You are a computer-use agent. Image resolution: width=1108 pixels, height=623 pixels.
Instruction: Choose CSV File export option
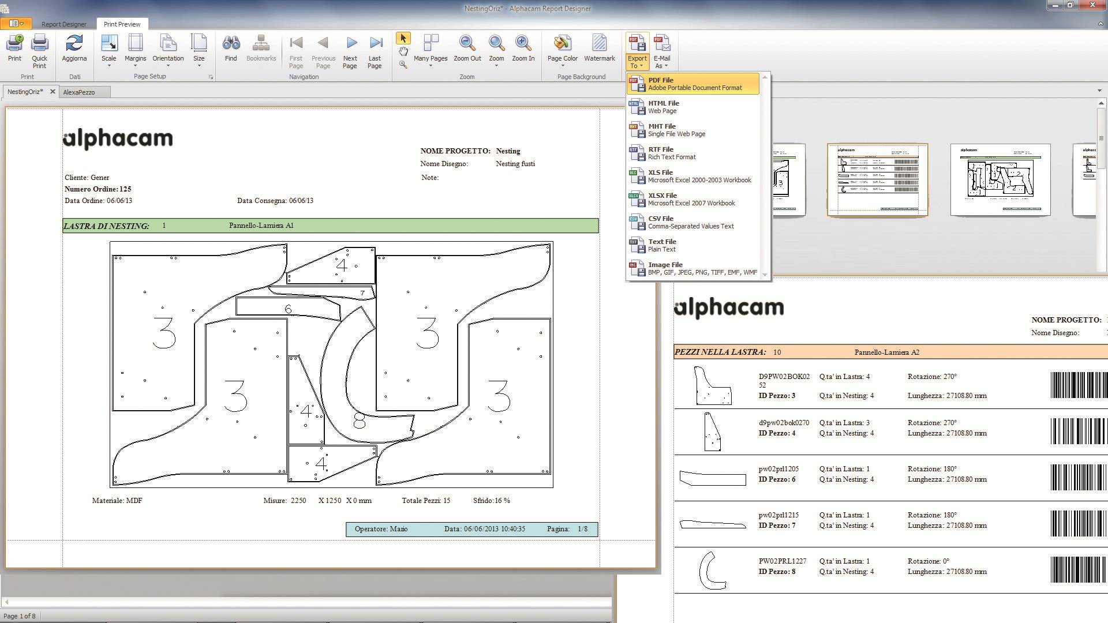pyautogui.click(x=693, y=222)
